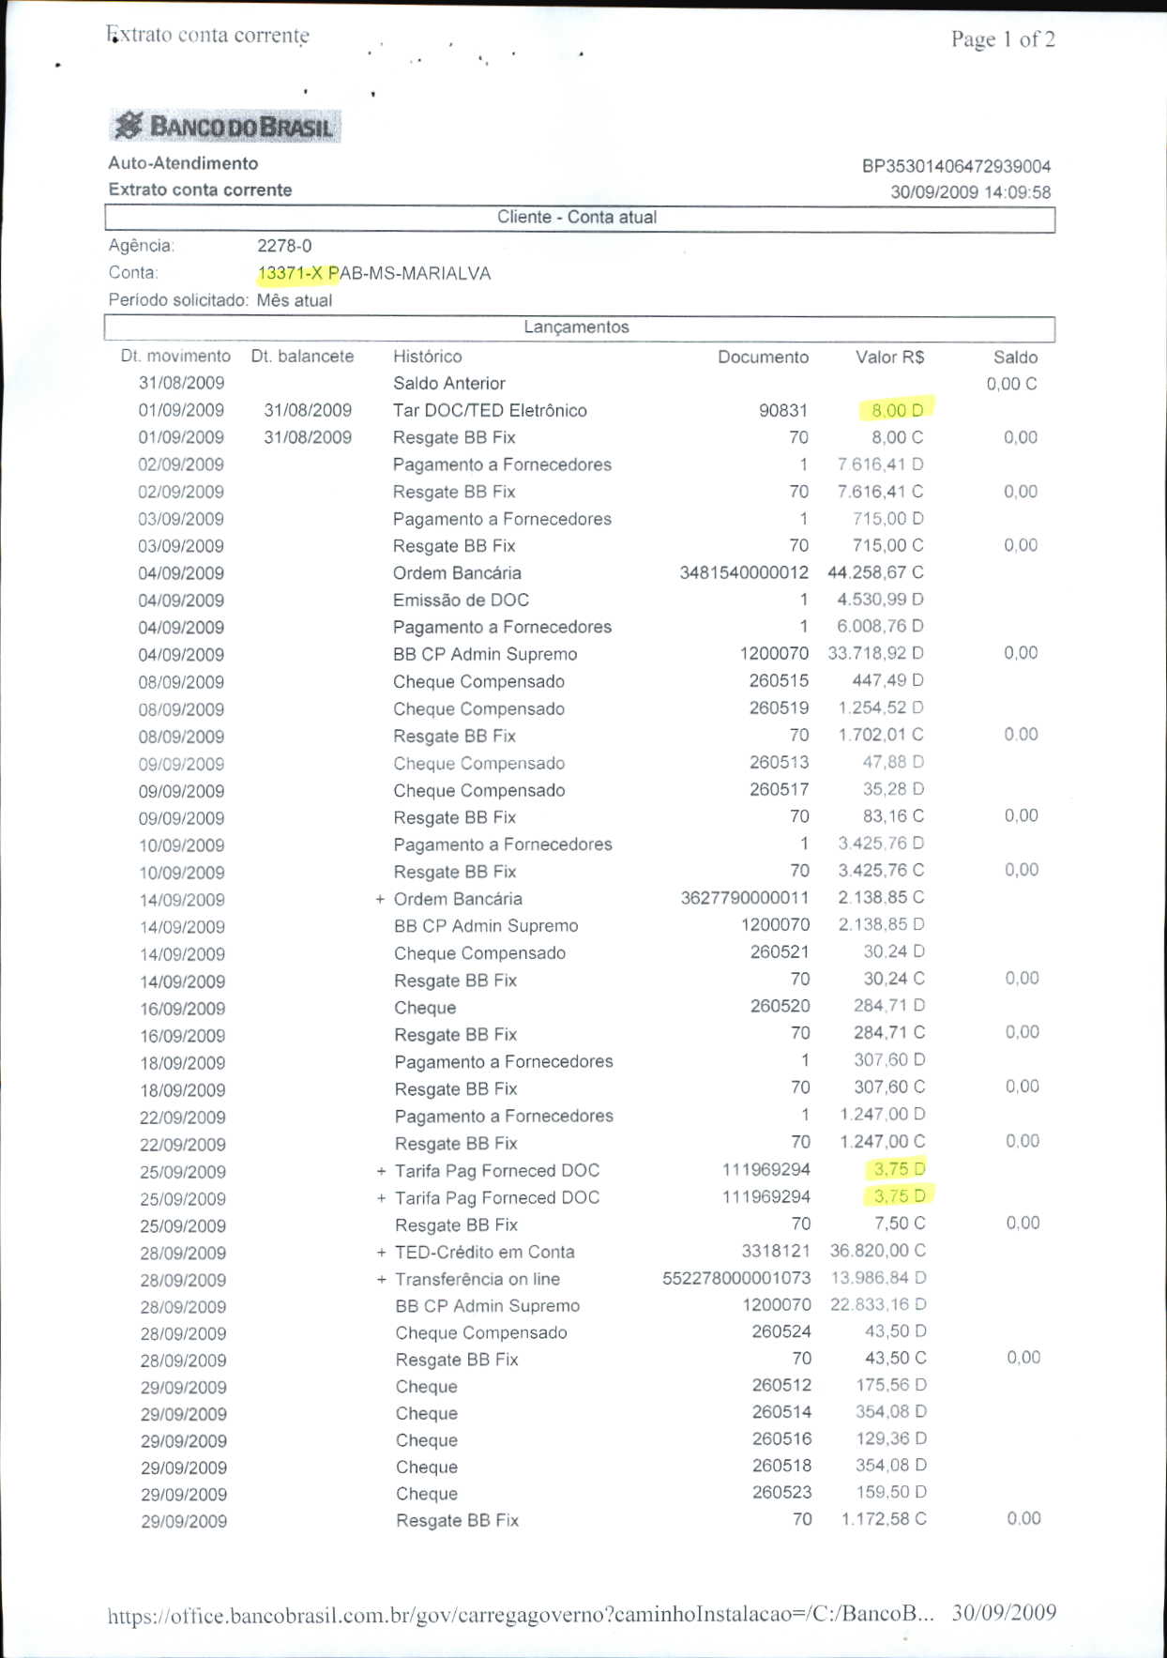
Task: Click the 'Cliente - Conta atual' header bar
Action: click(580, 218)
